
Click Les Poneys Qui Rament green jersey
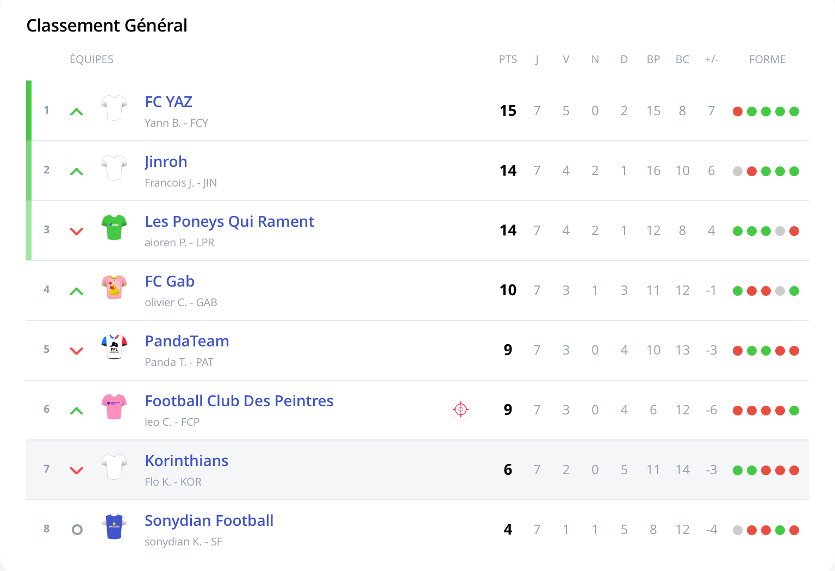(114, 227)
